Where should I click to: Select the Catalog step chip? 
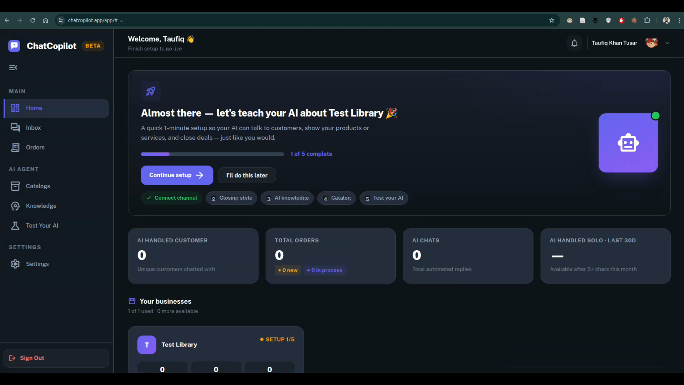337,198
